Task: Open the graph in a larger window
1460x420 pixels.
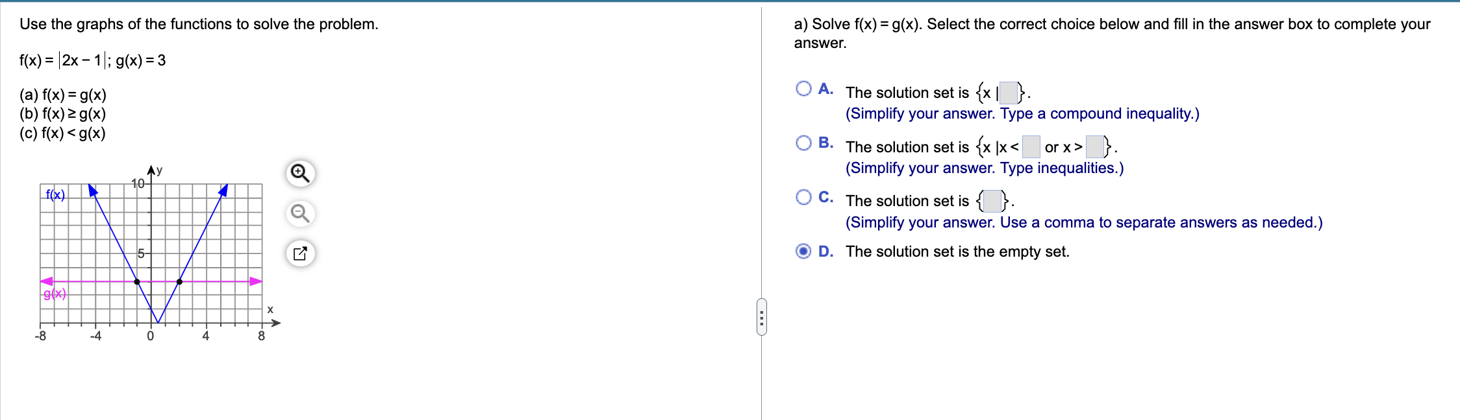Action: click(x=300, y=253)
